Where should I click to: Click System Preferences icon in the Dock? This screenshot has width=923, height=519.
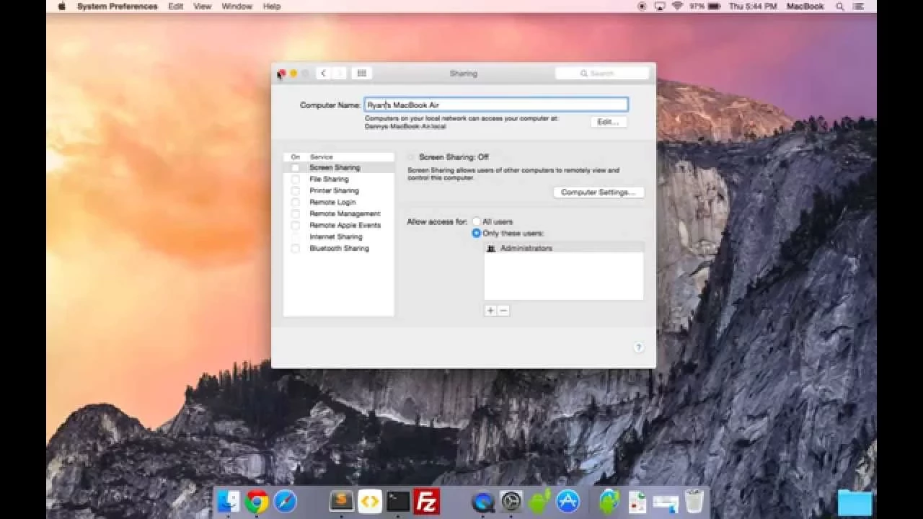(511, 501)
